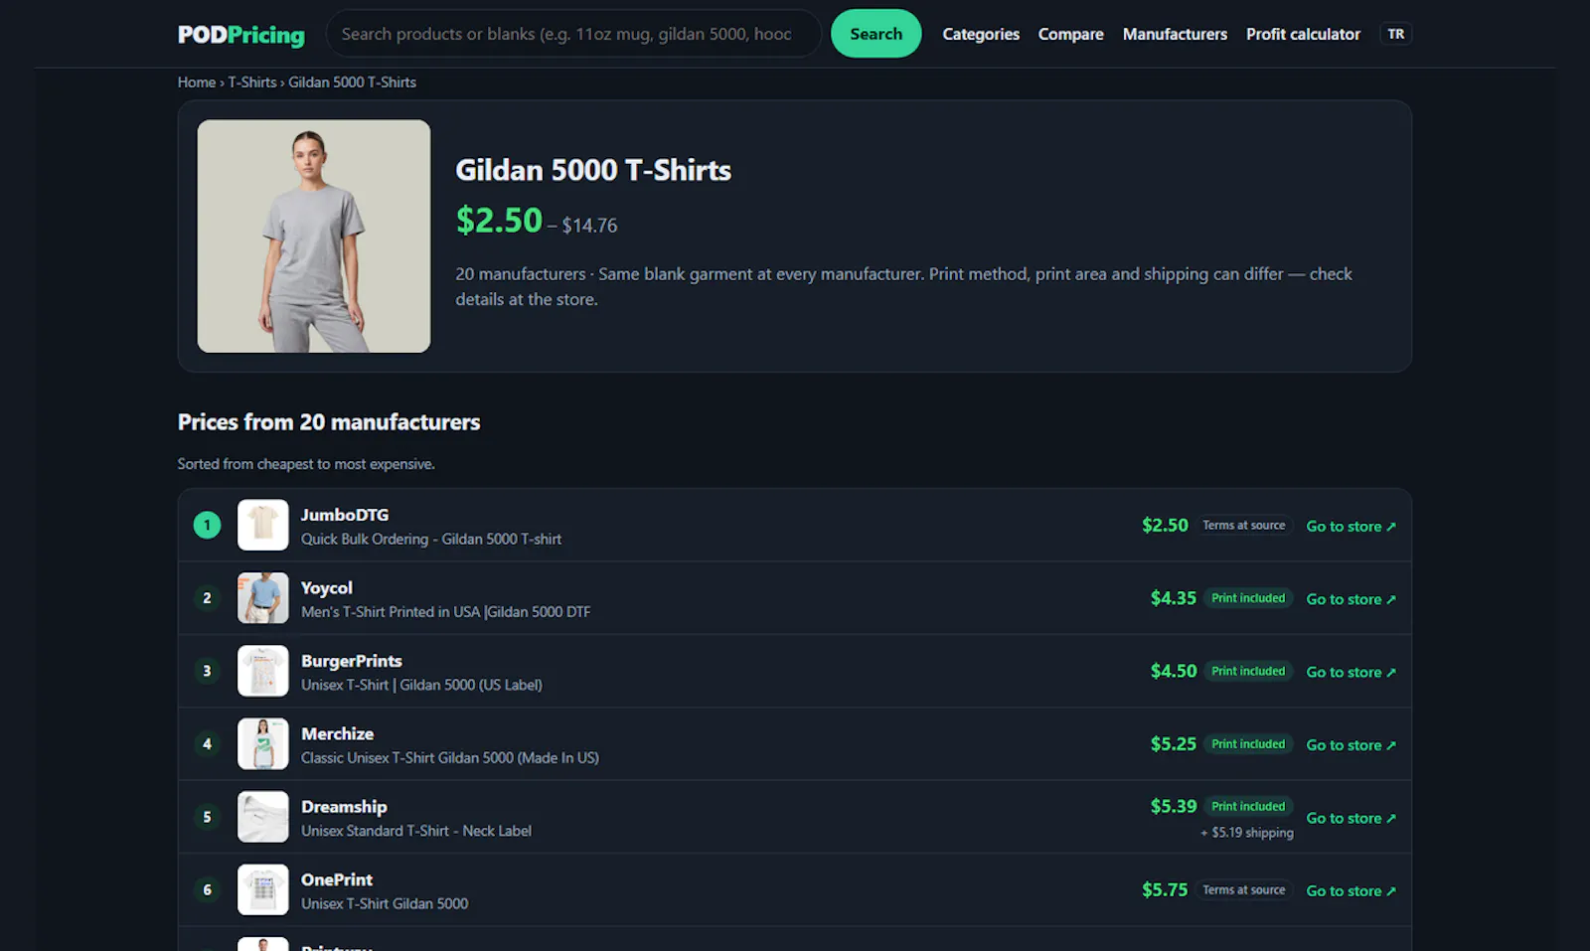Click the + $5.19 shipping note

(x=1247, y=833)
